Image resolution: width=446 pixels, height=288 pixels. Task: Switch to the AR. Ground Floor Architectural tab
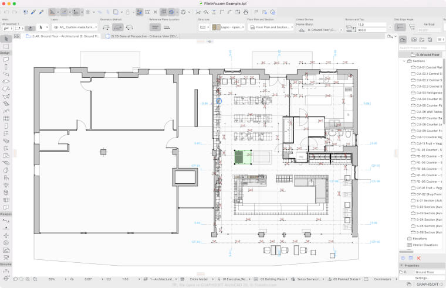65,36
